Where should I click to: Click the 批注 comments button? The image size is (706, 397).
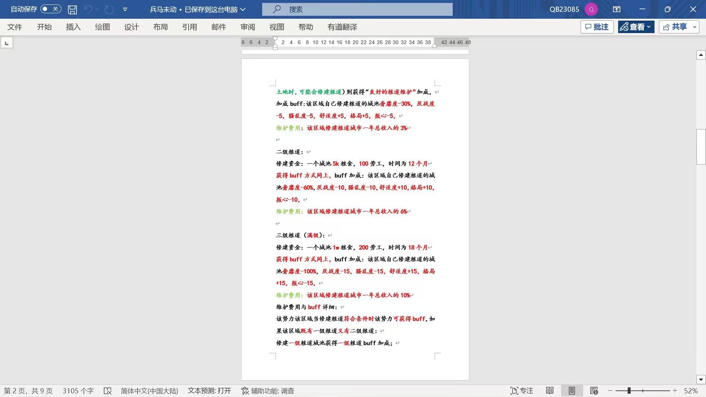coord(597,27)
